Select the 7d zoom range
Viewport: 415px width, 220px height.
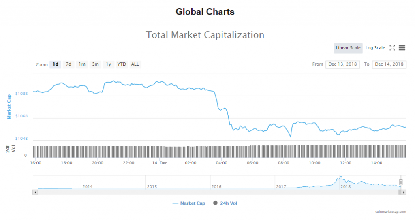pyautogui.click(x=69, y=64)
